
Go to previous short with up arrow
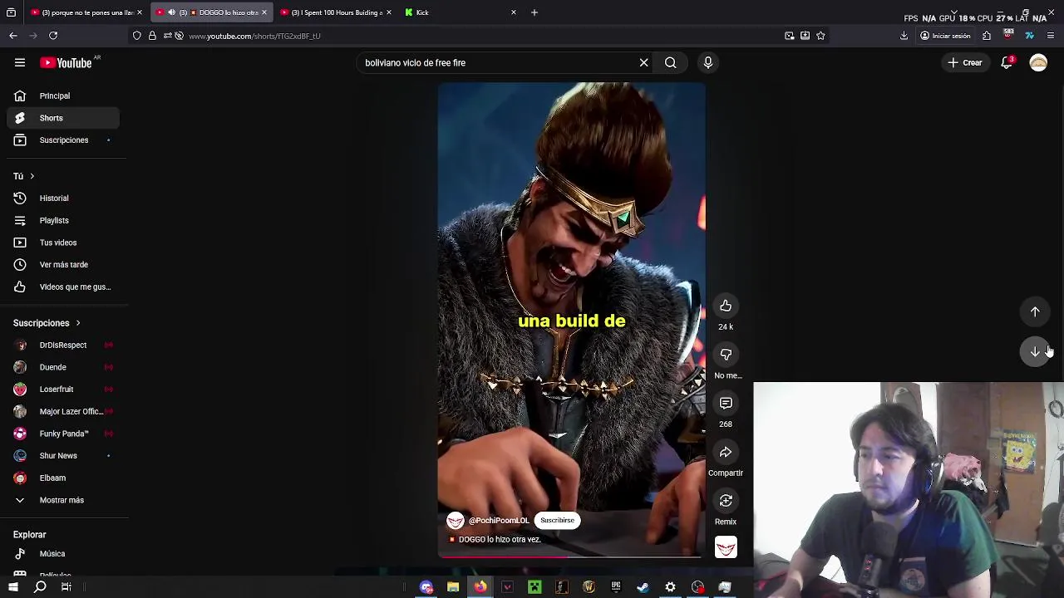click(1035, 311)
